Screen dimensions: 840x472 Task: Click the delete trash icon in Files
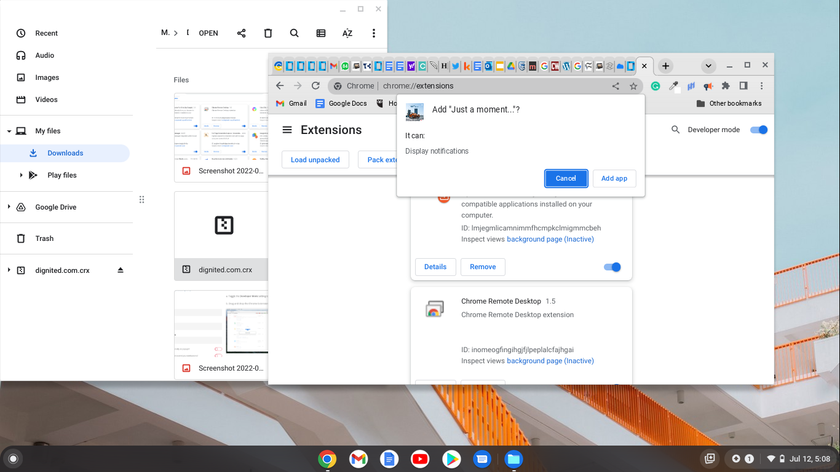point(268,33)
